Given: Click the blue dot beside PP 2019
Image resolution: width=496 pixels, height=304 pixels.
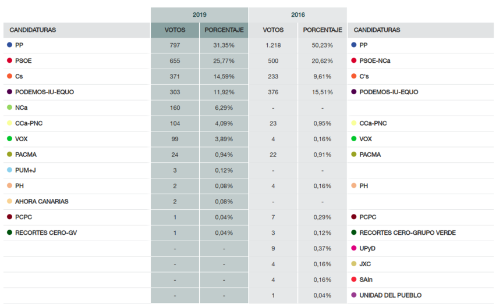Looking at the screenshot, I should click(10, 45).
